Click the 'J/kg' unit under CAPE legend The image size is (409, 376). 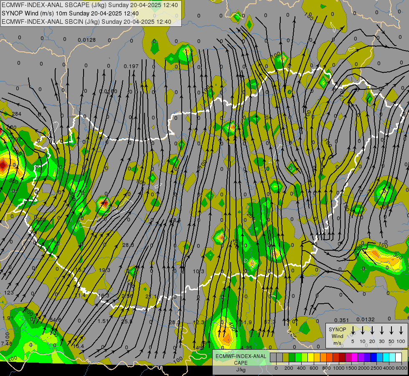(x=241, y=370)
